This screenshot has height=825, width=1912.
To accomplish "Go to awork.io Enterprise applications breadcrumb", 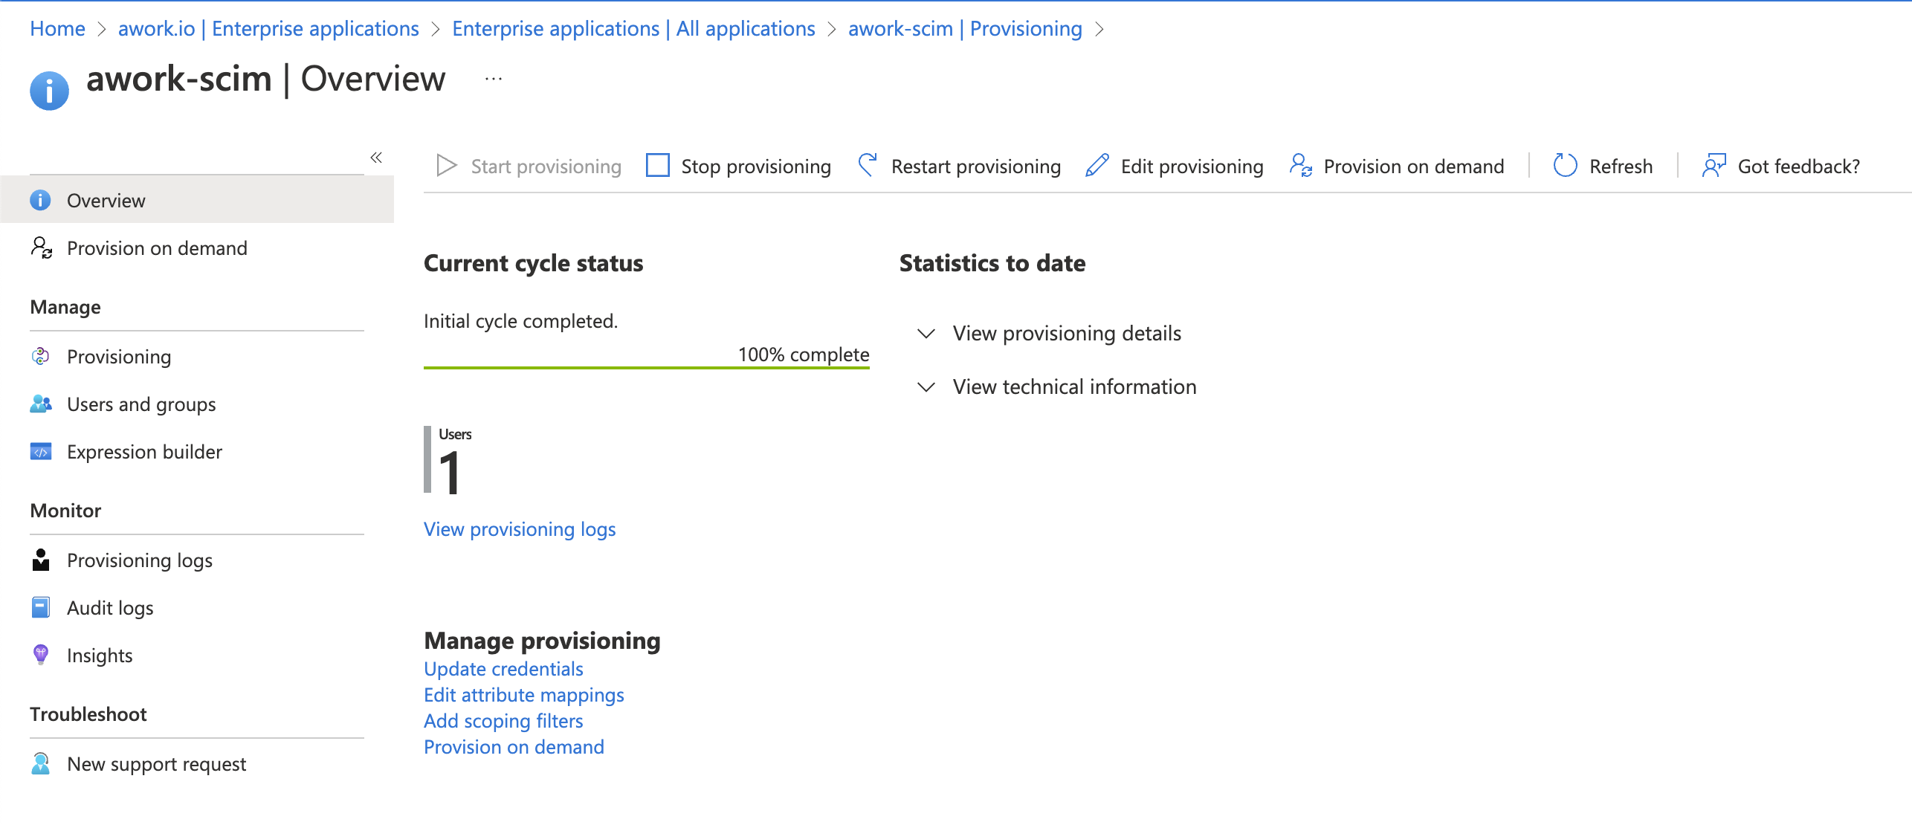I will click(268, 28).
